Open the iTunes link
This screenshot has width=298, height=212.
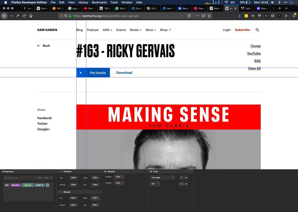tap(255, 46)
